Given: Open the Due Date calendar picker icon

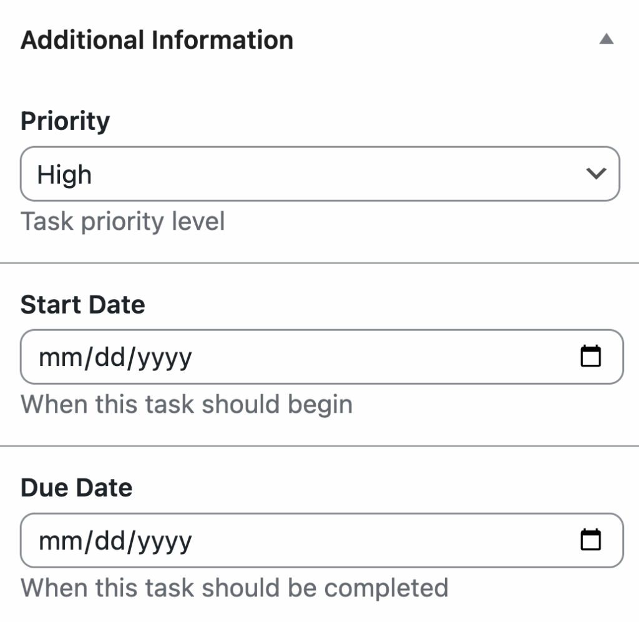Looking at the screenshot, I should click(x=590, y=540).
